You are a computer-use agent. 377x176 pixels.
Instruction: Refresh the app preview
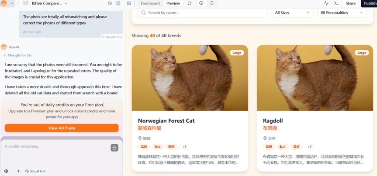[x=190, y=3]
